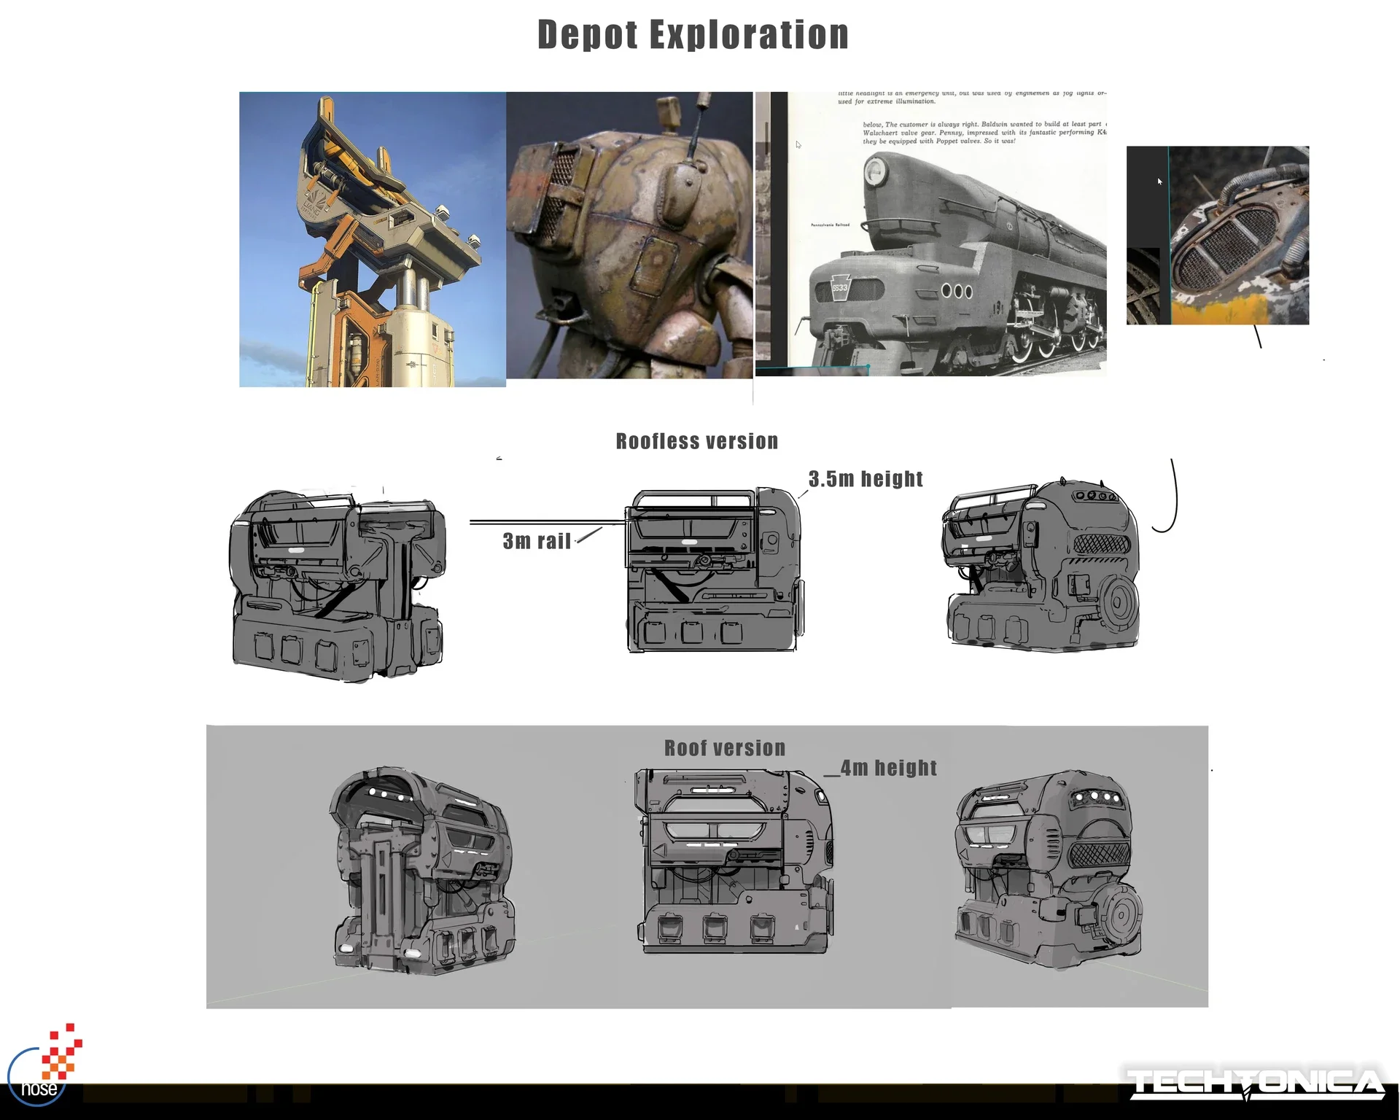Click the "Roofless version" heading

click(x=697, y=441)
